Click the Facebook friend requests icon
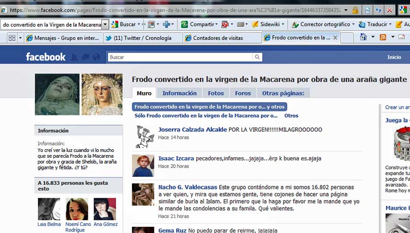Image resolution: width=410 pixels, height=233 pixels. click(x=74, y=57)
